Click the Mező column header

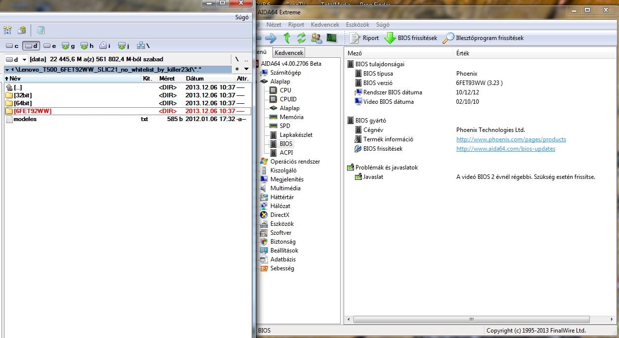pos(398,53)
